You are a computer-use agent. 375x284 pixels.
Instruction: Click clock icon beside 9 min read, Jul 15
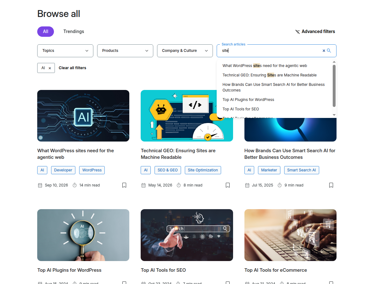[279, 185]
